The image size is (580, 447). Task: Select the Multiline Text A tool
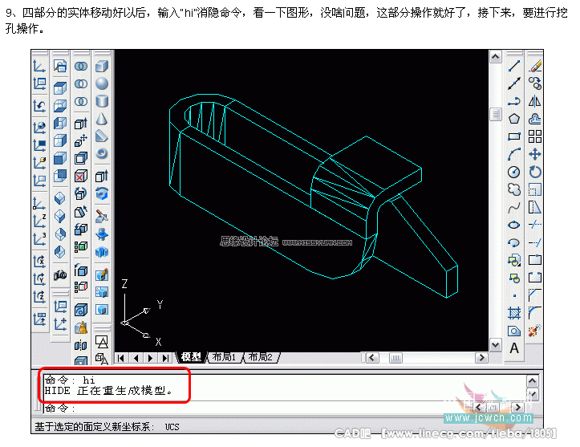[514, 348]
